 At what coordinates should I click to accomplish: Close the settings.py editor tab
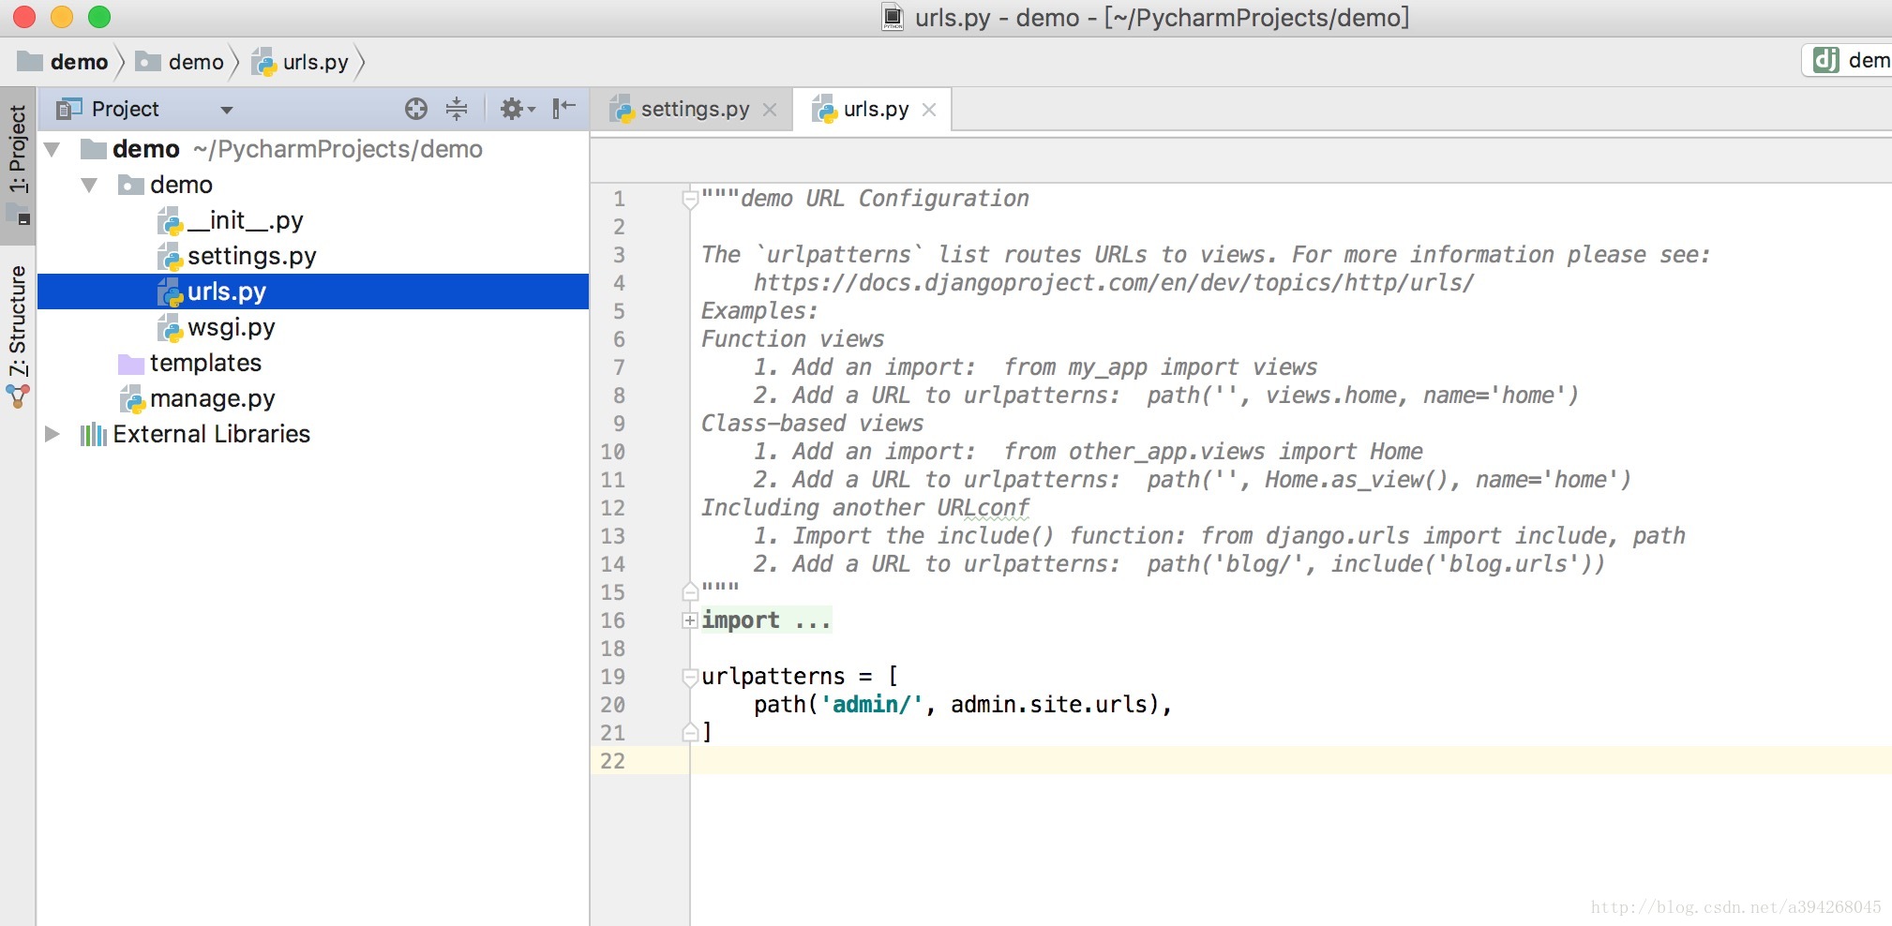click(770, 110)
